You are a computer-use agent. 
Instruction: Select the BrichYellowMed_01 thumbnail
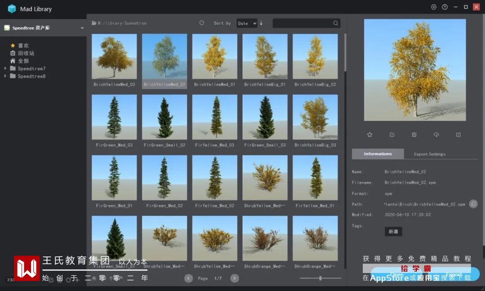click(215, 56)
